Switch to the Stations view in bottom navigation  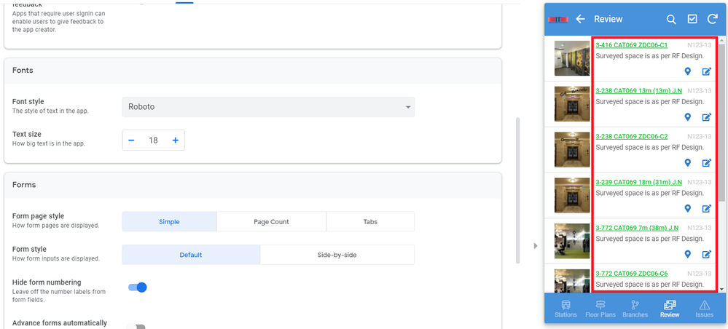click(x=565, y=309)
